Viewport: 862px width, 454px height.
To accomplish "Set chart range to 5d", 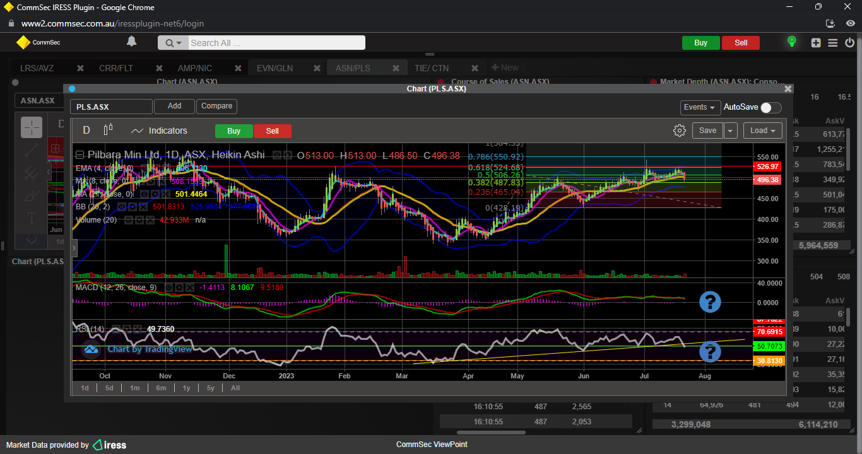I will (x=109, y=388).
